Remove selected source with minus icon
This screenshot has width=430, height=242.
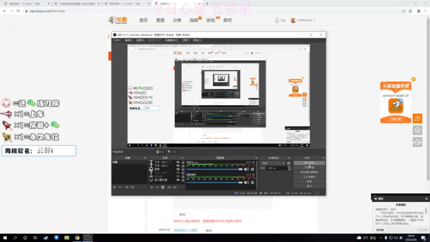pos(157,187)
